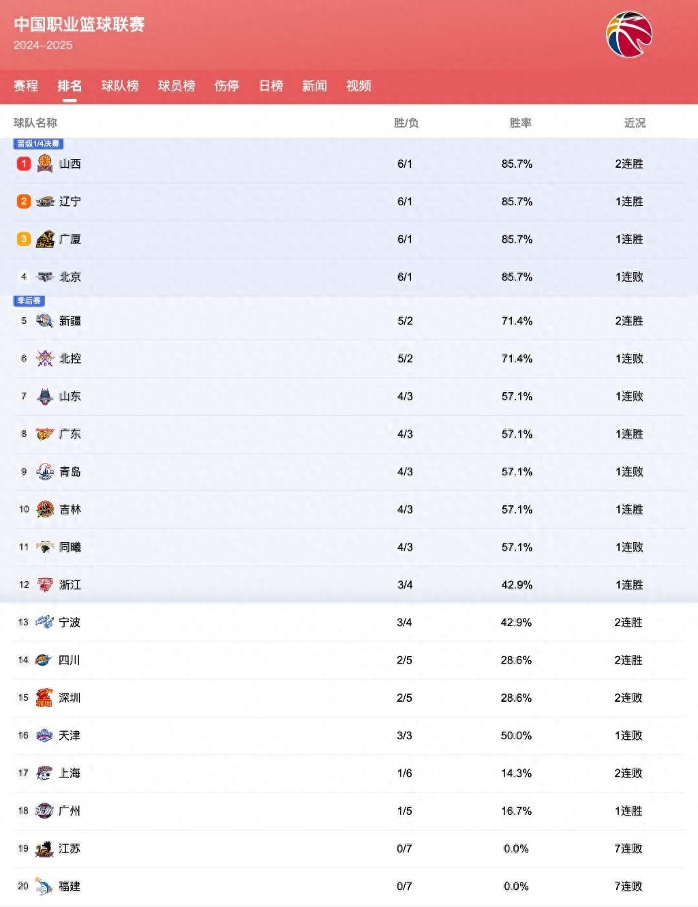Click the Guangsha team logo
This screenshot has height=907, width=698.
(x=45, y=239)
